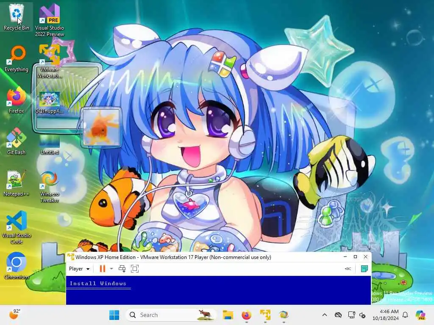Expand the power options arrow beside pause
This screenshot has height=325, width=434.
click(111, 269)
